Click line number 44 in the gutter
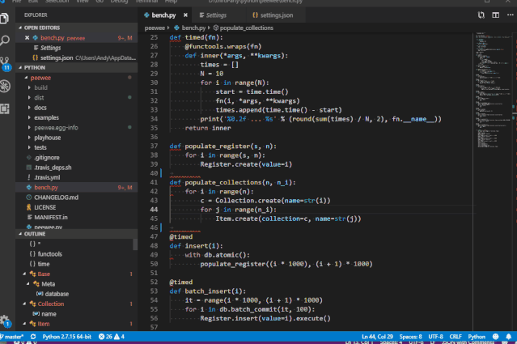Viewport: 517px width, 344px height. (x=154, y=210)
